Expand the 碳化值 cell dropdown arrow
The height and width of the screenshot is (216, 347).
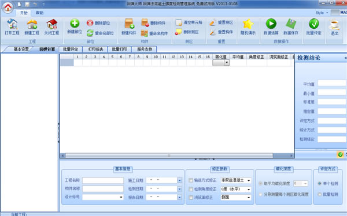click(227, 63)
